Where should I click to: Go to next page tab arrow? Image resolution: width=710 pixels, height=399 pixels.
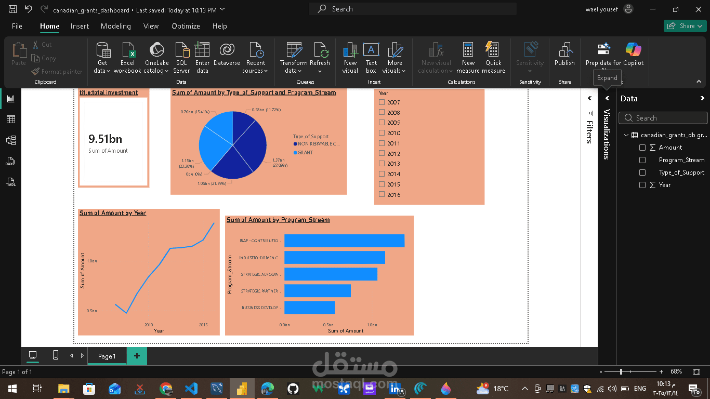82,356
